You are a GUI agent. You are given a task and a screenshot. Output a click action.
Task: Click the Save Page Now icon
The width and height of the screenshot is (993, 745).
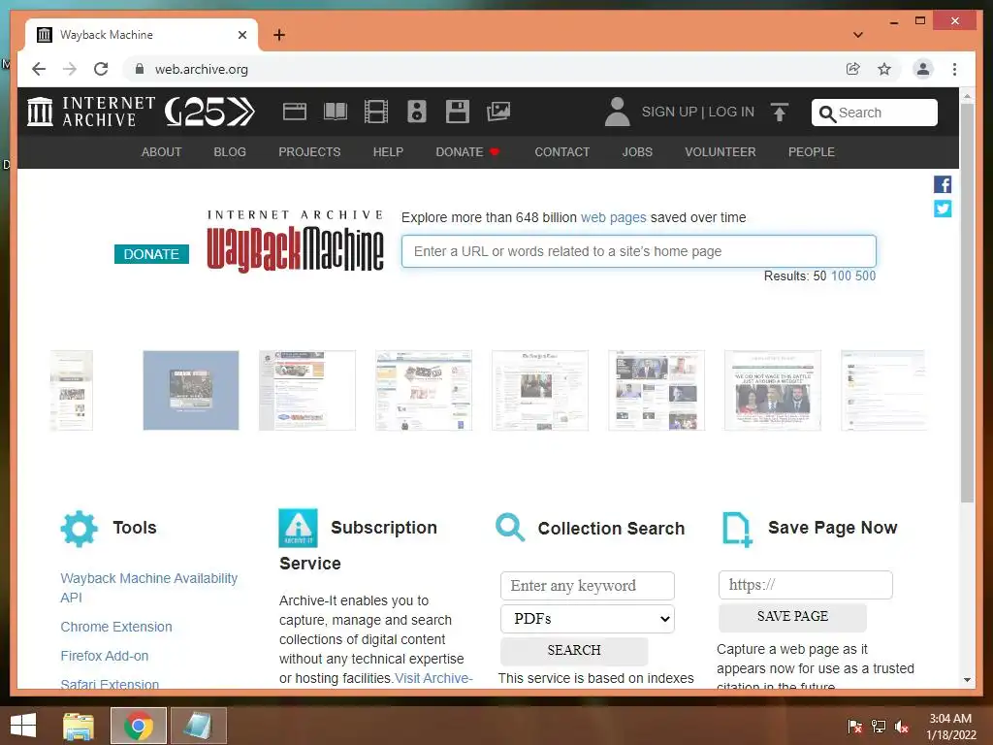[737, 529]
